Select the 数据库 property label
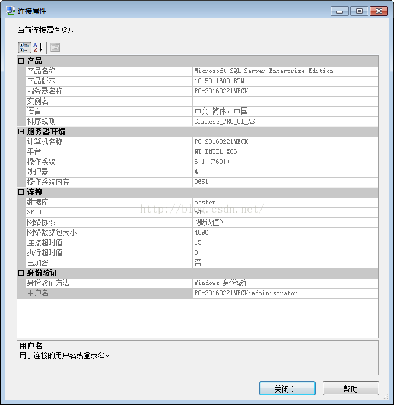 (x=37, y=202)
